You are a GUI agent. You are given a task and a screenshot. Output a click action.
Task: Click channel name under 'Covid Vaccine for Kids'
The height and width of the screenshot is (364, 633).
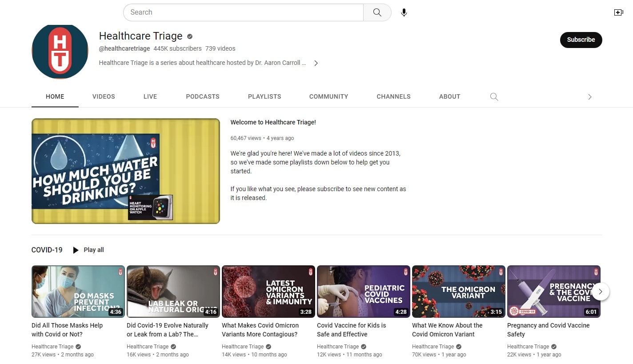coord(338,347)
